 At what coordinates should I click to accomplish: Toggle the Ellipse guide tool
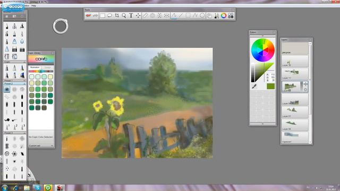click(152, 15)
